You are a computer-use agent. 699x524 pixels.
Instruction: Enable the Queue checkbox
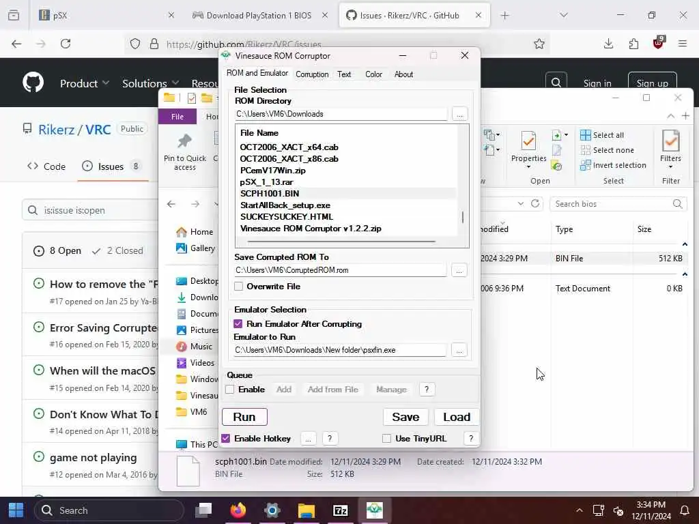(230, 389)
